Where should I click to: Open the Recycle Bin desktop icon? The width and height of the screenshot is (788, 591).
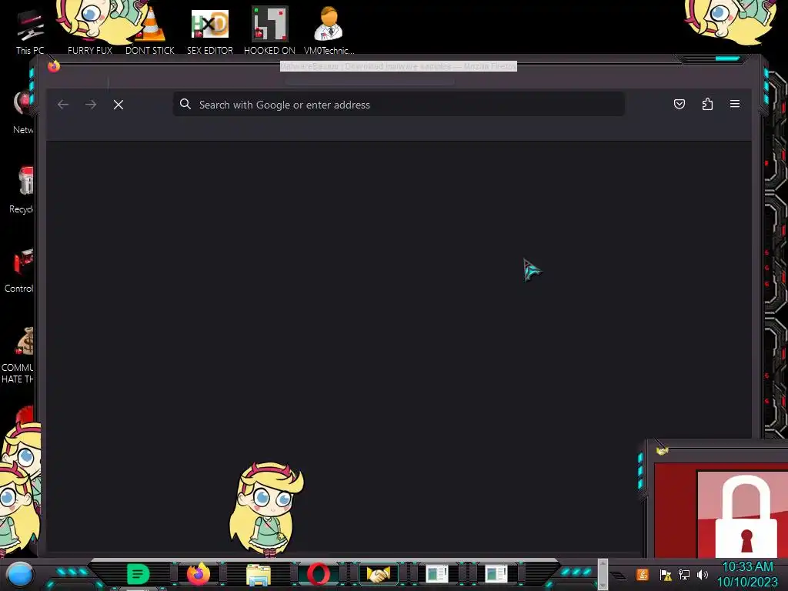click(22, 190)
